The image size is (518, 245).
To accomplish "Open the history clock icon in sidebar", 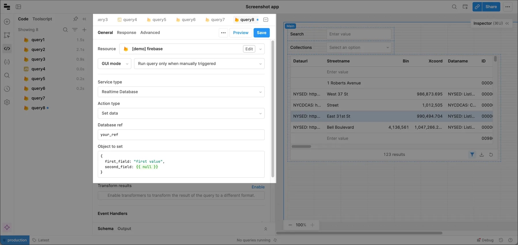I will pos(7,89).
